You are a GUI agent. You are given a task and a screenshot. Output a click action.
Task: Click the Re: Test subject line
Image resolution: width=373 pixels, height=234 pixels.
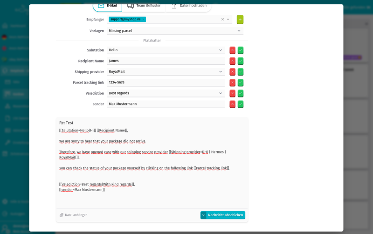tap(66, 123)
